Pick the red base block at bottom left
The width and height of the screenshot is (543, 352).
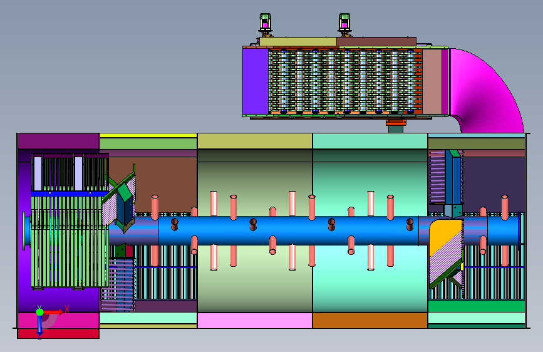tap(58, 334)
